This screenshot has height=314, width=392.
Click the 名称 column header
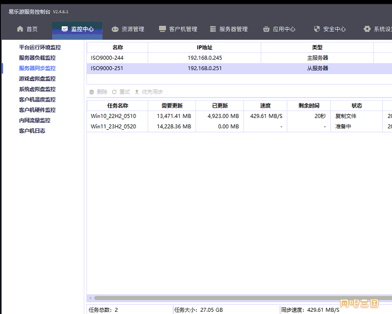(x=117, y=47)
